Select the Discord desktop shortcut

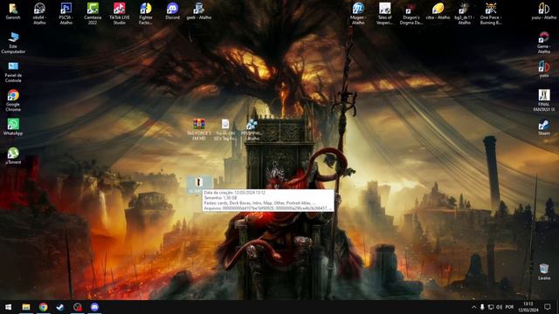(x=173, y=11)
